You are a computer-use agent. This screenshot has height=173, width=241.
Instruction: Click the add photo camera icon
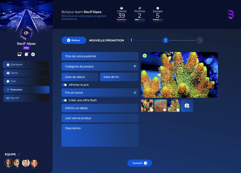(187, 106)
